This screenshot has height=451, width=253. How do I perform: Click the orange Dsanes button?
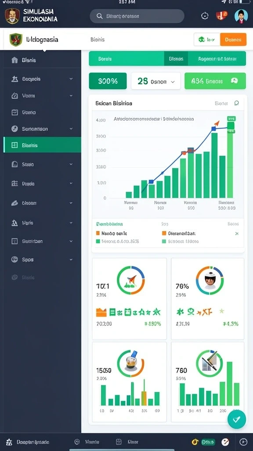tap(233, 40)
